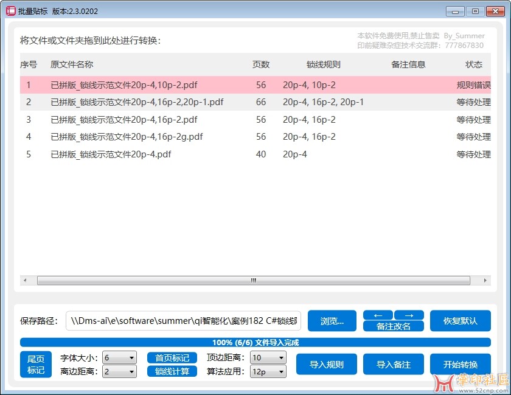Toggle the 锁线计算 button

172,371
